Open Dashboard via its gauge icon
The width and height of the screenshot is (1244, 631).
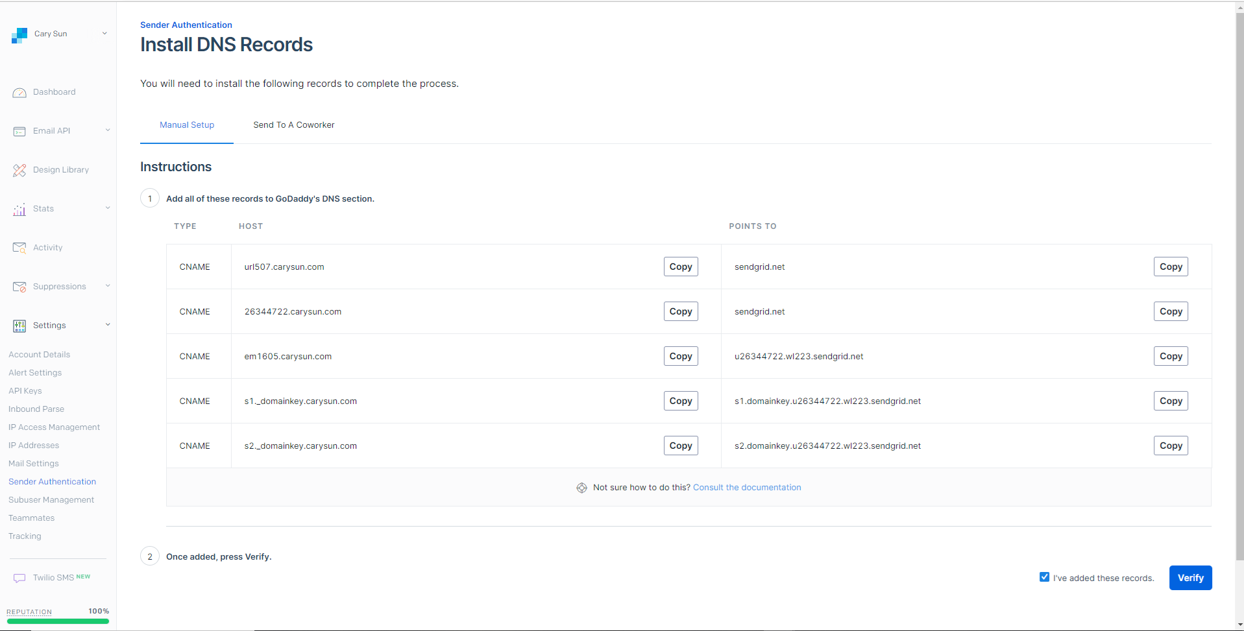[19, 93]
